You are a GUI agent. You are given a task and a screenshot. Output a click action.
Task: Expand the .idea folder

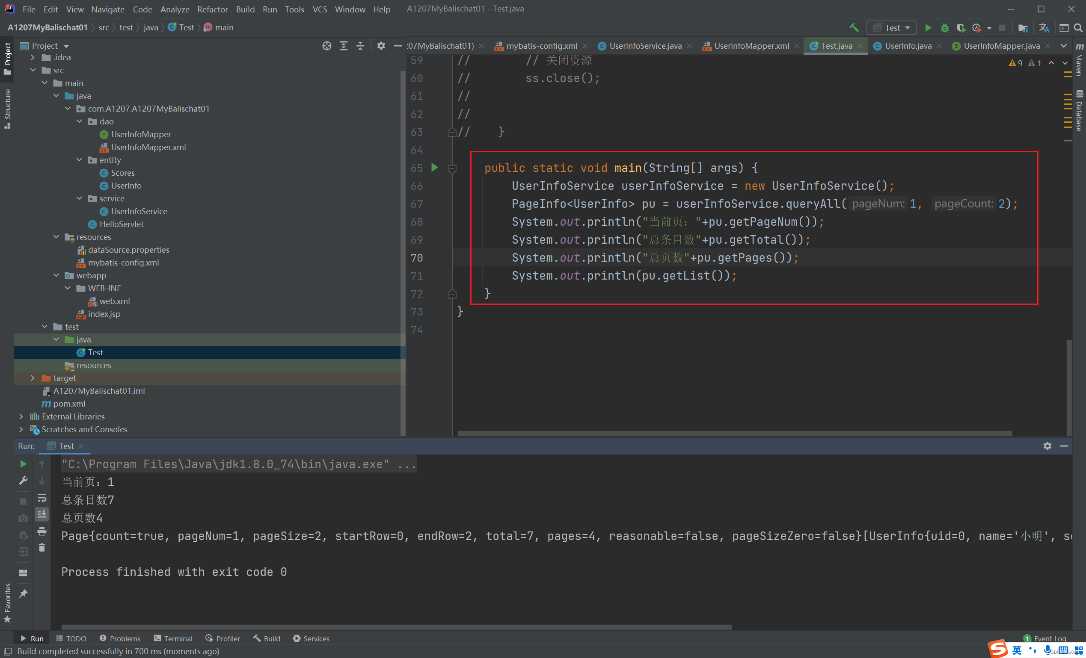(x=33, y=57)
